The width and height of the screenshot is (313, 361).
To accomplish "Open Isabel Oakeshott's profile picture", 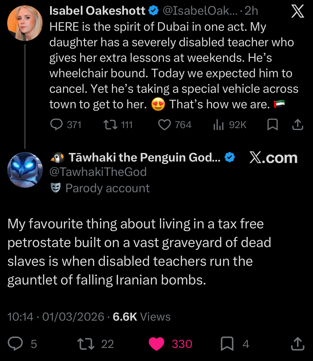I will (25, 23).
